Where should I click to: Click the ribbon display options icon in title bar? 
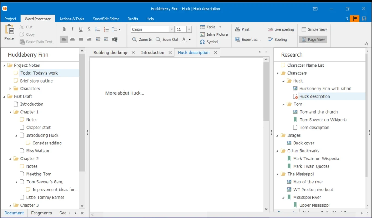315,9
